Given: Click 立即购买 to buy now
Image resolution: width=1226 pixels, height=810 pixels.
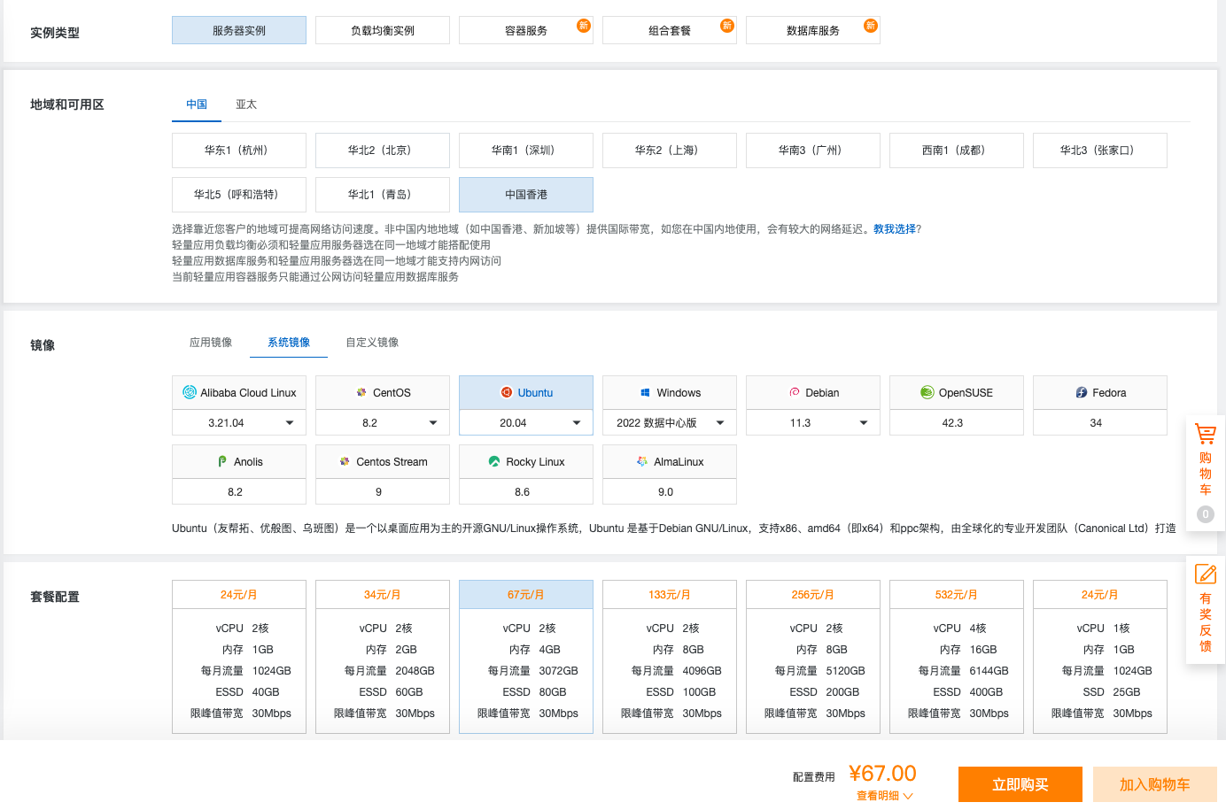Looking at the screenshot, I should point(1020,784).
